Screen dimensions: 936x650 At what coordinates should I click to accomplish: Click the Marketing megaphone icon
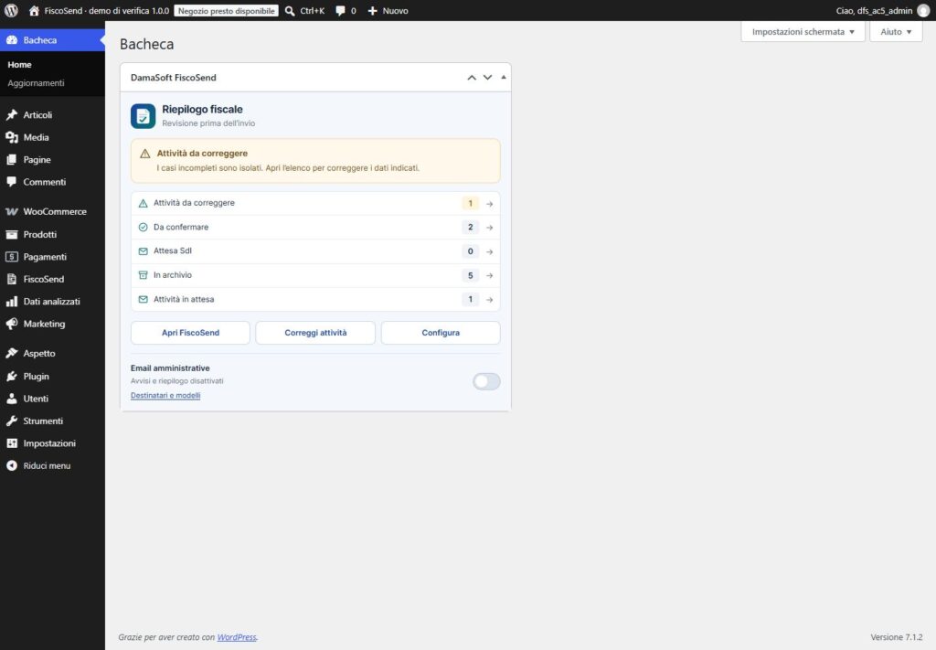click(x=11, y=324)
